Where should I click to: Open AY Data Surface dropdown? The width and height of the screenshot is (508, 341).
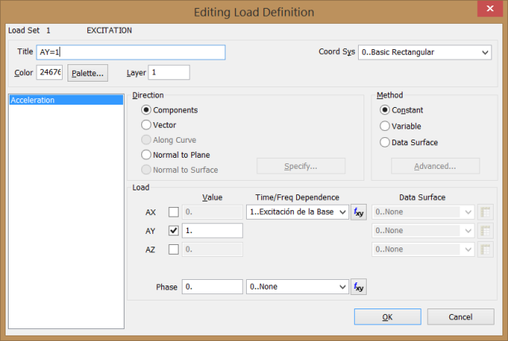[423, 231]
